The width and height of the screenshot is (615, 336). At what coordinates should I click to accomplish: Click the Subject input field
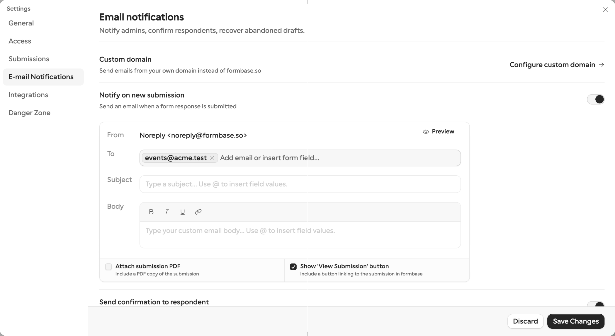point(300,184)
